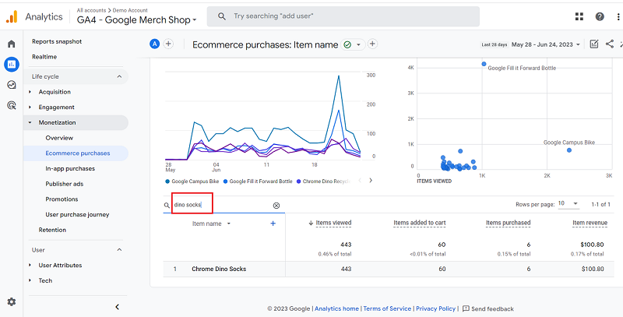Click the Share this report icon
Image resolution: width=623 pixels, height=317 pixels.
click(609, 44)
